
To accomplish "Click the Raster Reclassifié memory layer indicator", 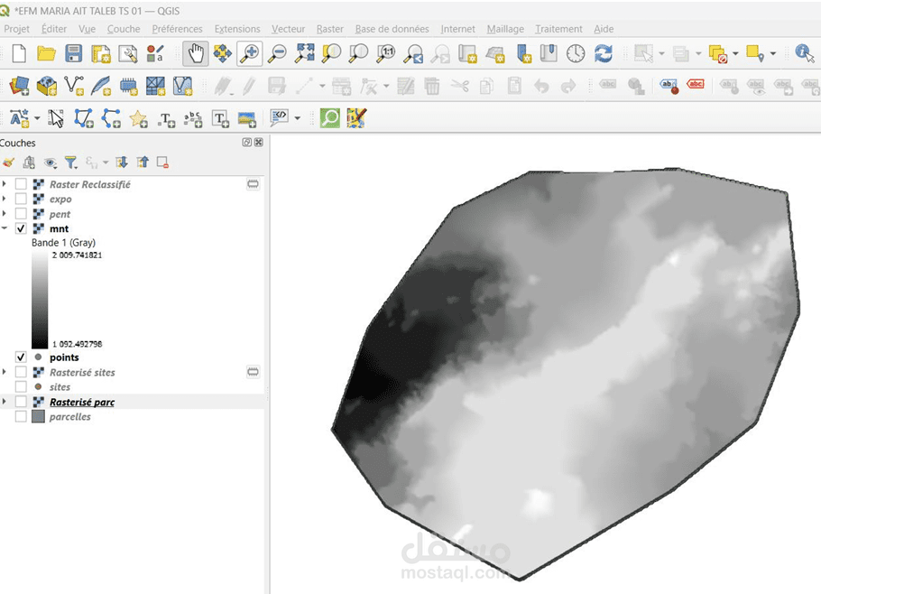I will (x=253, y=184).
